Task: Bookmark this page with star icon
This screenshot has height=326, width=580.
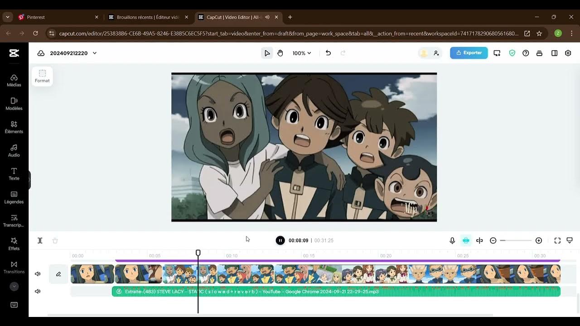Action: (539, 34)
